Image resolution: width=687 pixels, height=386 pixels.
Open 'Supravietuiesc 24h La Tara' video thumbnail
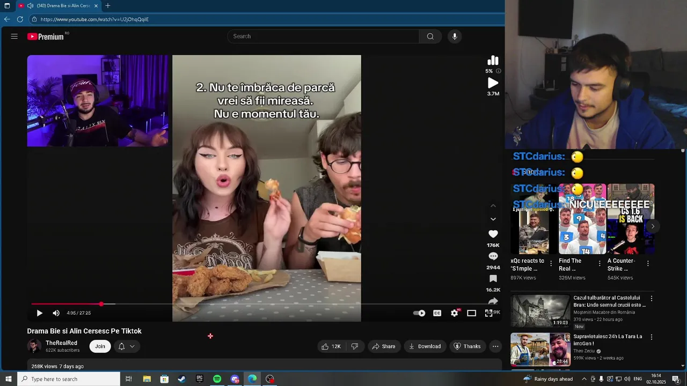540,349
